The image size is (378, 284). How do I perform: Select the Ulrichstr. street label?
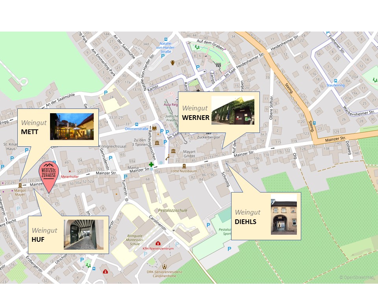(x=62, y=259)
